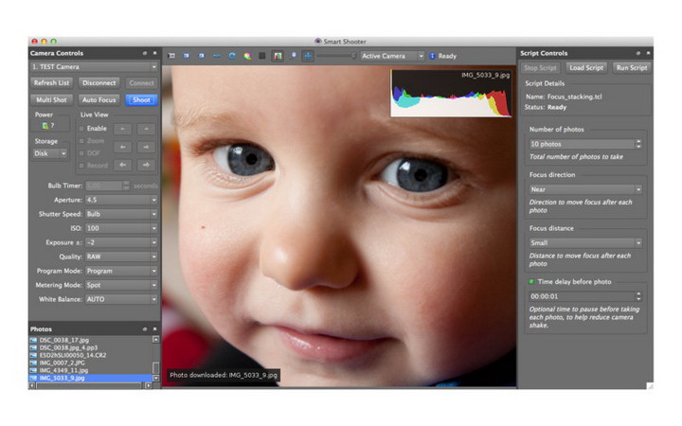Undock the Script Controls panel
The image size is (682, 426).
tap(638, 53)
